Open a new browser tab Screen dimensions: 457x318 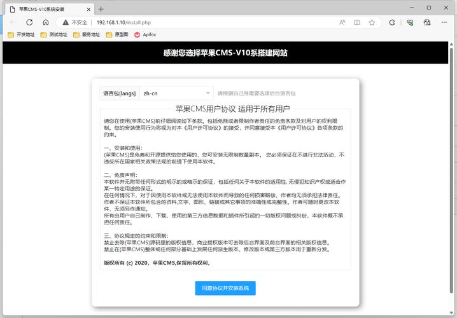[101, 10]
